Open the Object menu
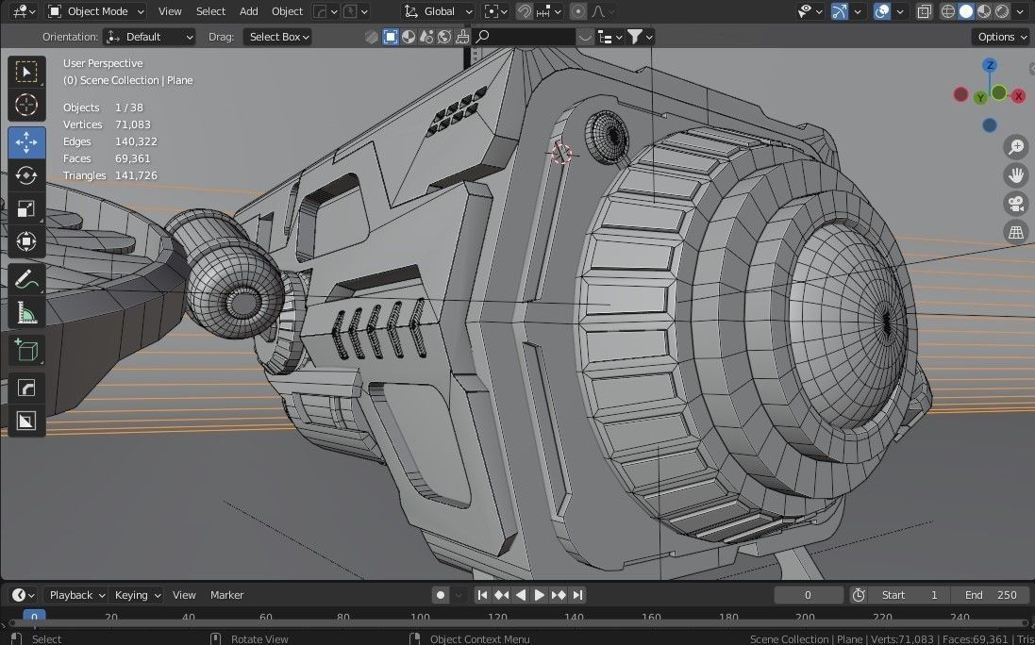 click(287, 11)
